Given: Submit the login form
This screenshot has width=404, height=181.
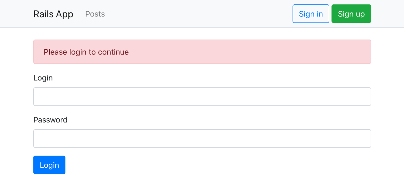Looking at the screenshot, I should click(49, 165).
